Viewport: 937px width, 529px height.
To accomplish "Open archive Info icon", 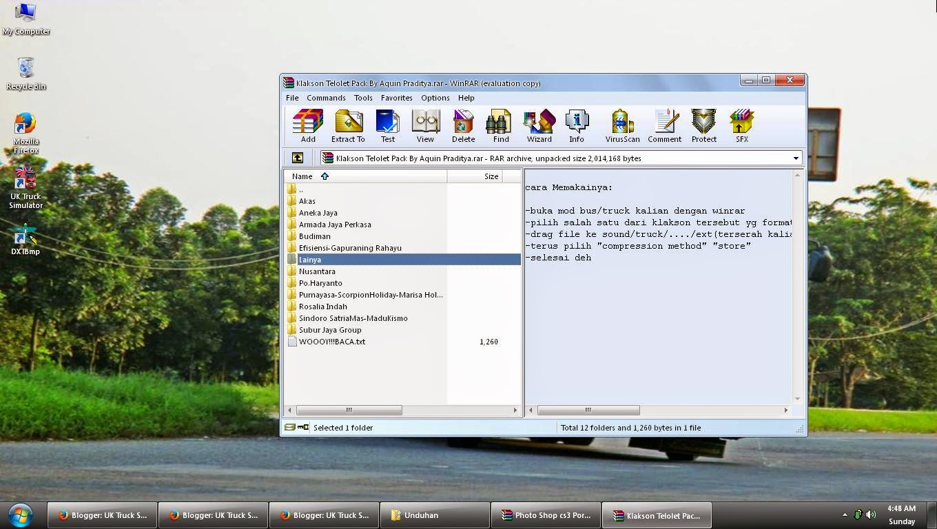I will point(577,125).
